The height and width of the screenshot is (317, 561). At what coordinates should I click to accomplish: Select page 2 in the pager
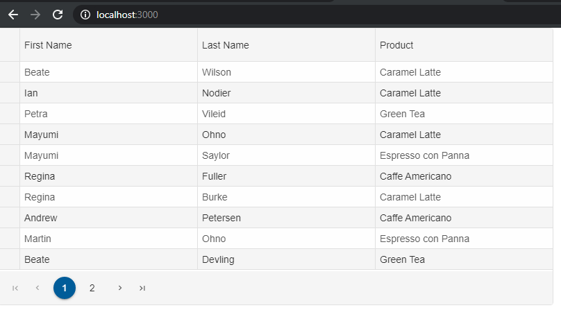pyautogui.click(x=92, y=288)
